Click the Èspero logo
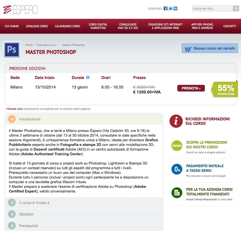This screenshot has width=241, height=231. [x=20, y=9]
